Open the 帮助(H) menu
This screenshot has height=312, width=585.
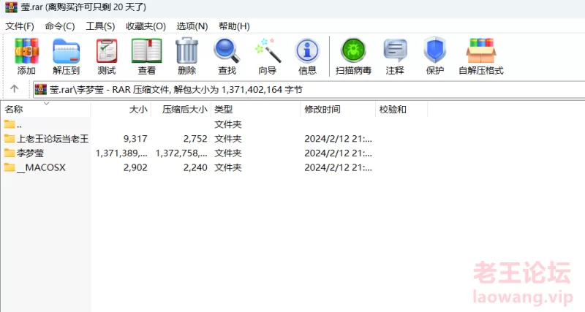tap(234, 26)
